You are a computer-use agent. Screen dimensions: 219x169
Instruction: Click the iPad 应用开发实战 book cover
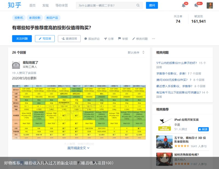pyautogui.click(x=165, y=124)
